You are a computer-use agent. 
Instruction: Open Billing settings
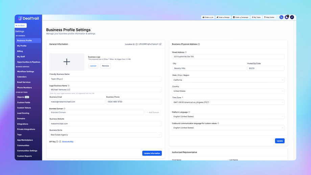pyautogui.click(x=20, y=51)
